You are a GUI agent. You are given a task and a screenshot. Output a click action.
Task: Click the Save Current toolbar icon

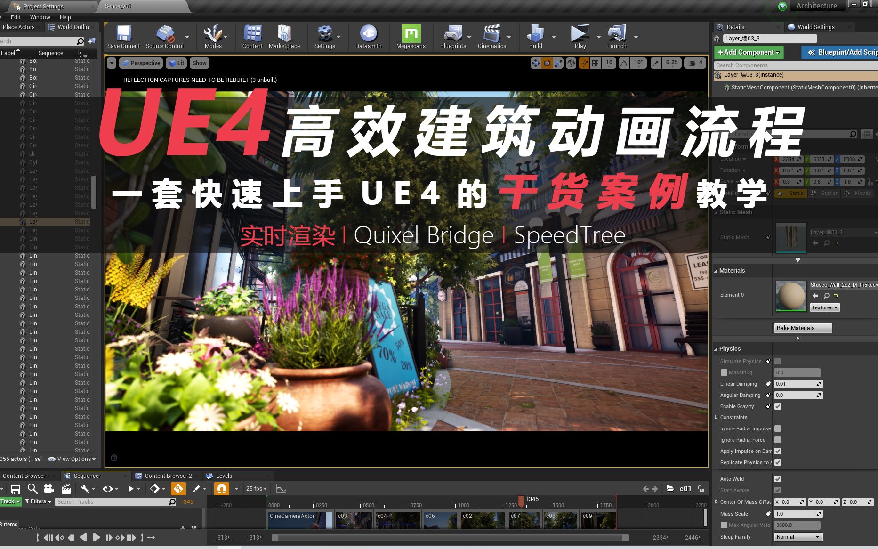[123, 37]
